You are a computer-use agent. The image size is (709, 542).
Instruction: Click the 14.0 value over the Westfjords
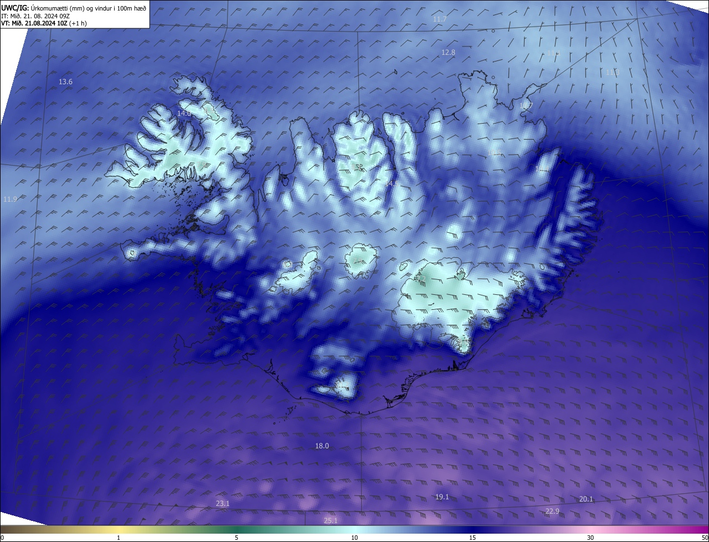tap(184, 113)
